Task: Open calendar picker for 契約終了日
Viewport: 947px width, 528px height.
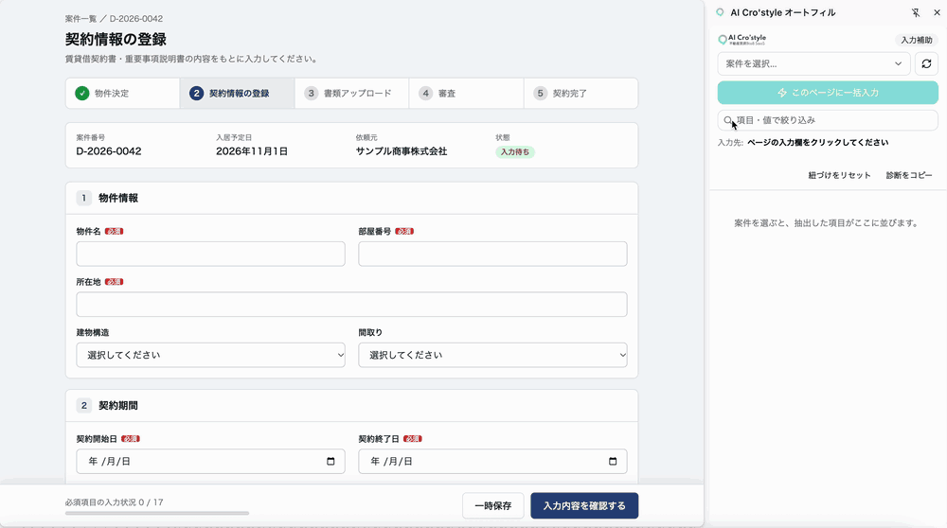Action: [613, 462]
